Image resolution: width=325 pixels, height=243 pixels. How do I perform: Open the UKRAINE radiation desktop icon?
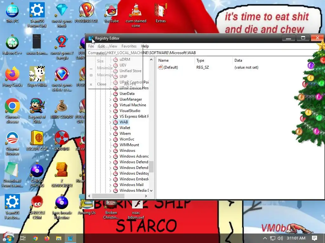pyautogui.click(x=62, y=140)
